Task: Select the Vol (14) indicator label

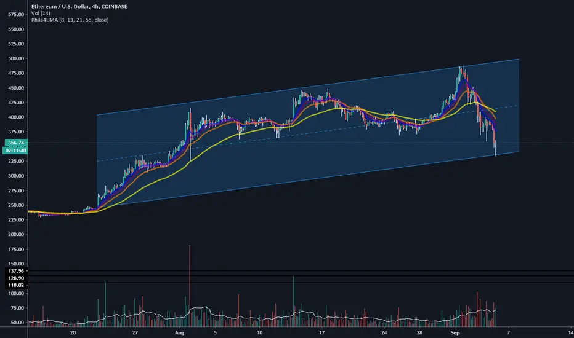Action: [x=41, y=13]
